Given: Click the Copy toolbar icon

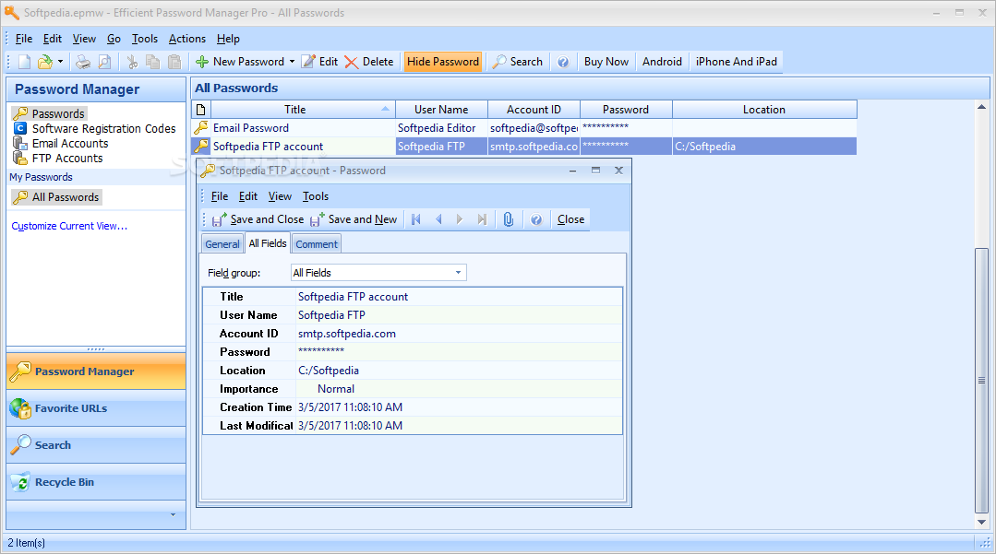Looking at the screenshot, I should (x=153, y=62).
